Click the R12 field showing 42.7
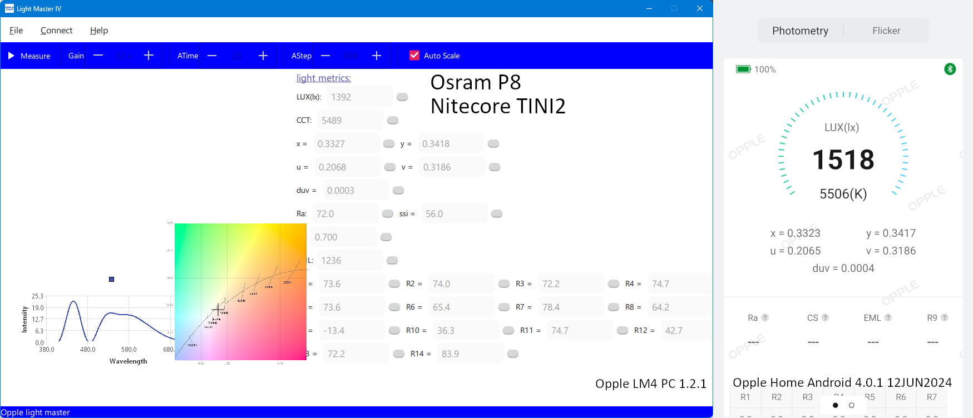This screenshot has width=973, height=418. [x=686, y=330]
